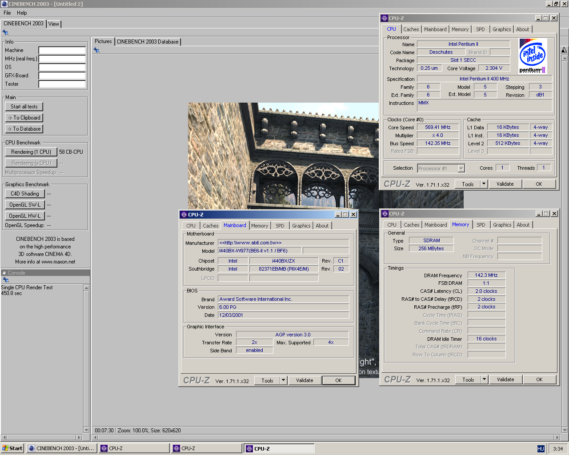This screenshot has height=455, width=569.
Task: Switch to CINEBENCH 2003 taskbar button
Action: coord(61,448)
